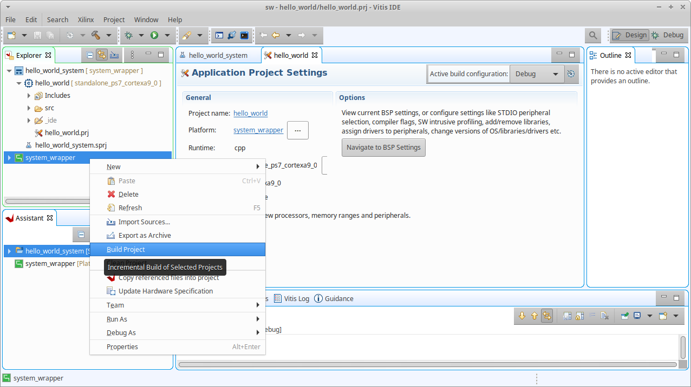Click the Show Next Error down-arrow icon in console
The width and height of the screenshot is (691, 387).
pyautogui.click(x=522, y=316)
